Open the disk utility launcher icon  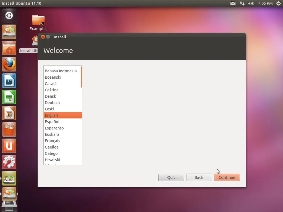9,178
